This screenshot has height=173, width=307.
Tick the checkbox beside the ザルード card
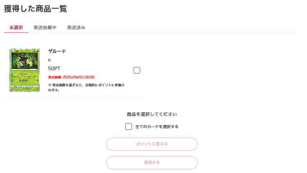[137, 70]
